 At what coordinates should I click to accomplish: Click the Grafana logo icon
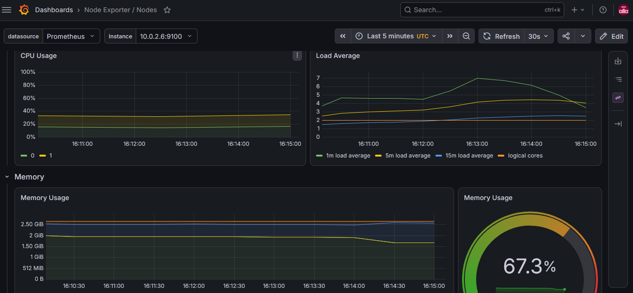24,10
